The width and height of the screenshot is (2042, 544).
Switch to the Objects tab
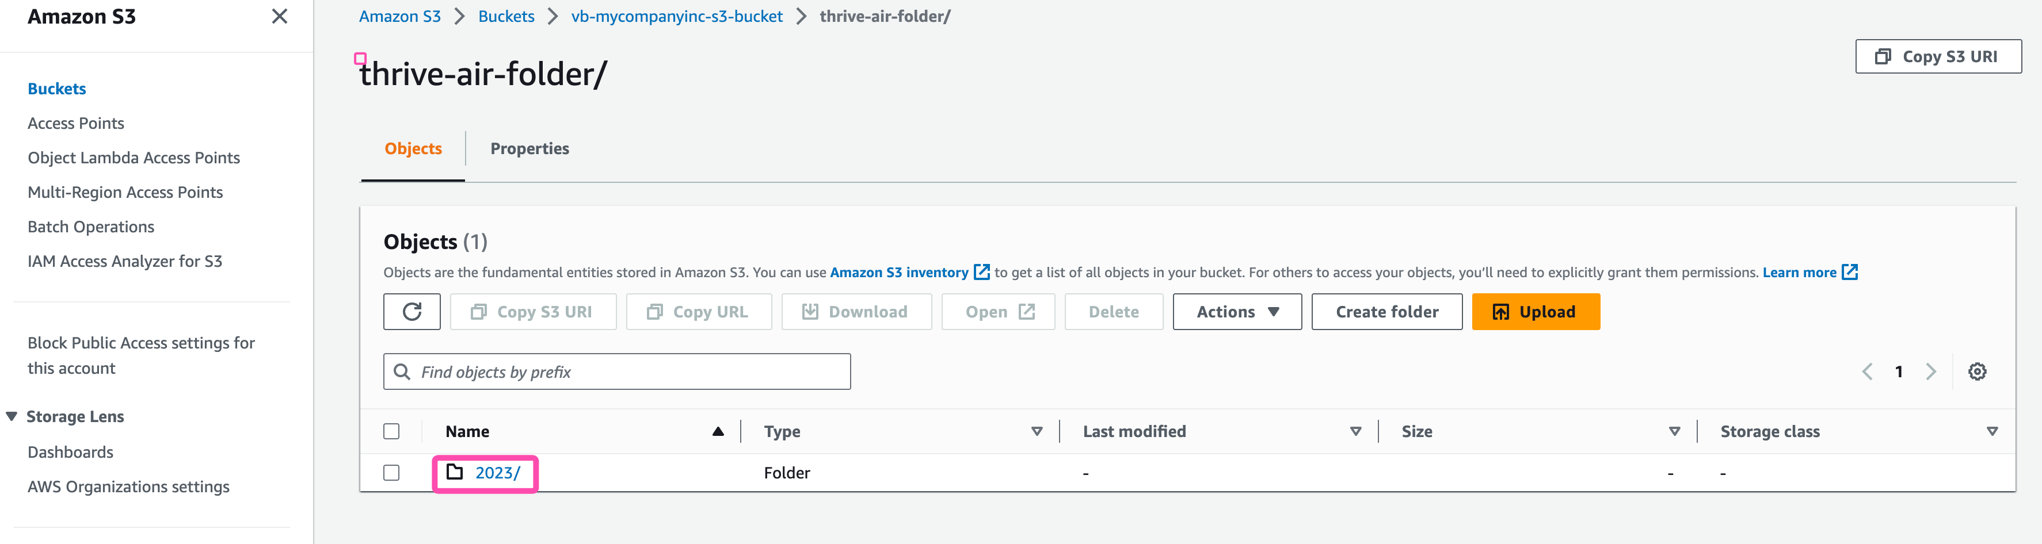[413, 149]
